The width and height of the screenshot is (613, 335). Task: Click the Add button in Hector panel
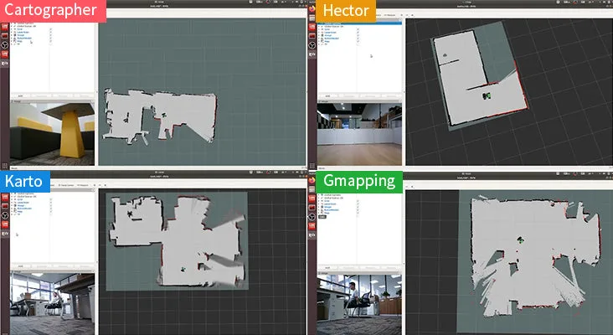328,96
